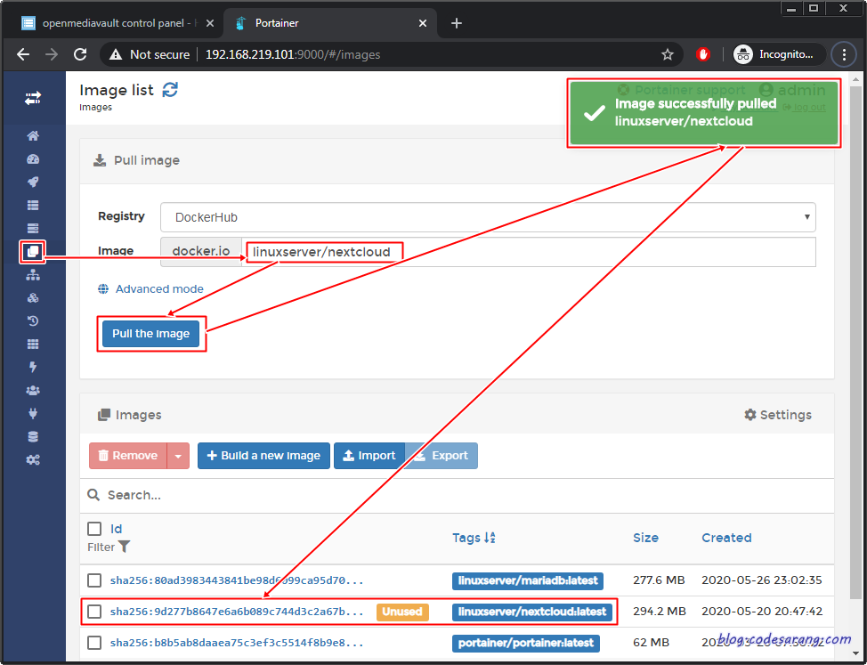The width and height of the screenshot is (867, 665).
Task: Focus the Image name input field
Action: (528, 252)
